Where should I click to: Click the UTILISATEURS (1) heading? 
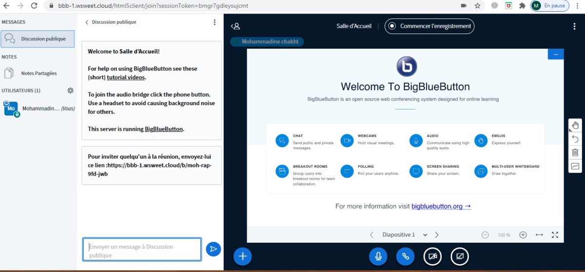tap(21, 91)
